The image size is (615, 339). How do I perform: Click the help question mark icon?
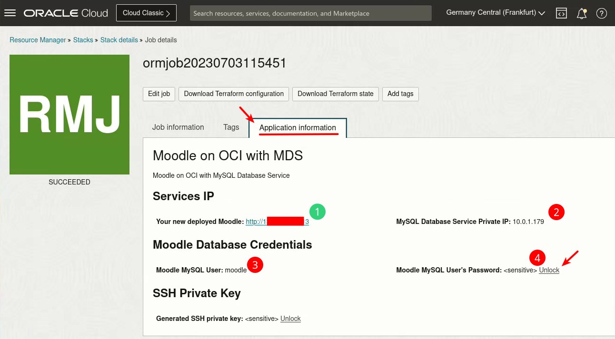602,13
